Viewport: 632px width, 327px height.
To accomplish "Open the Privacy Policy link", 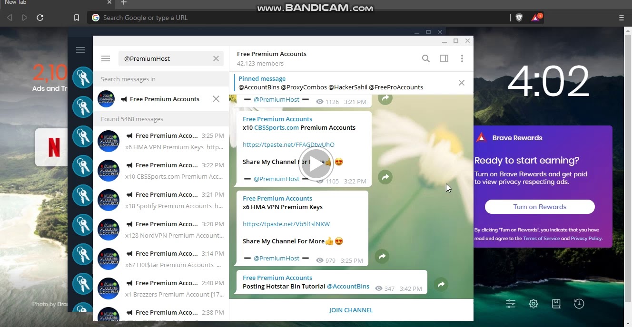I will (586, 238).
